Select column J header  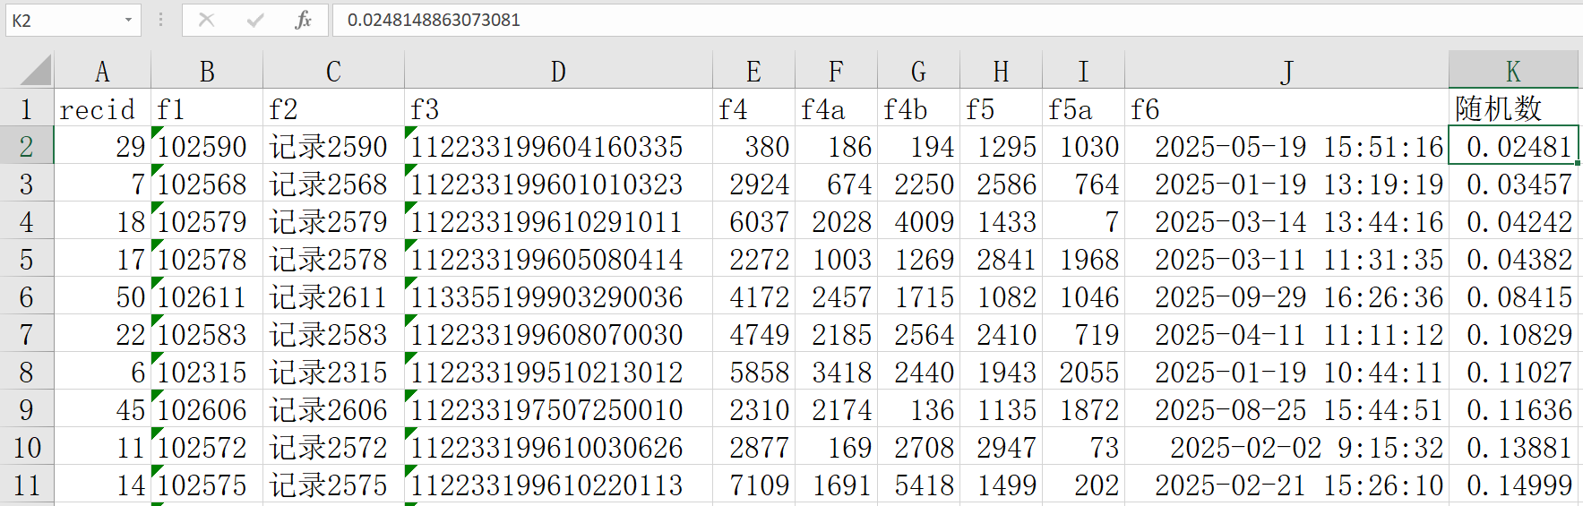tap(1286, 72)
